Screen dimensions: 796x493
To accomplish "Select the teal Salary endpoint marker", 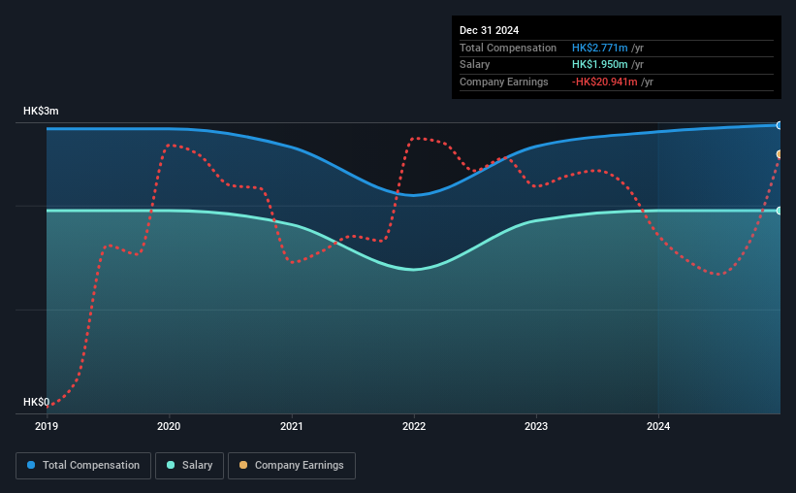I will coord(780,211).
